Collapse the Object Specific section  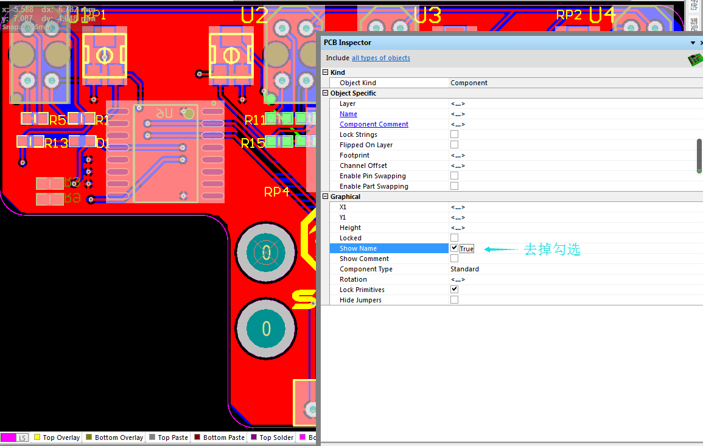click(x=326, y=93)
